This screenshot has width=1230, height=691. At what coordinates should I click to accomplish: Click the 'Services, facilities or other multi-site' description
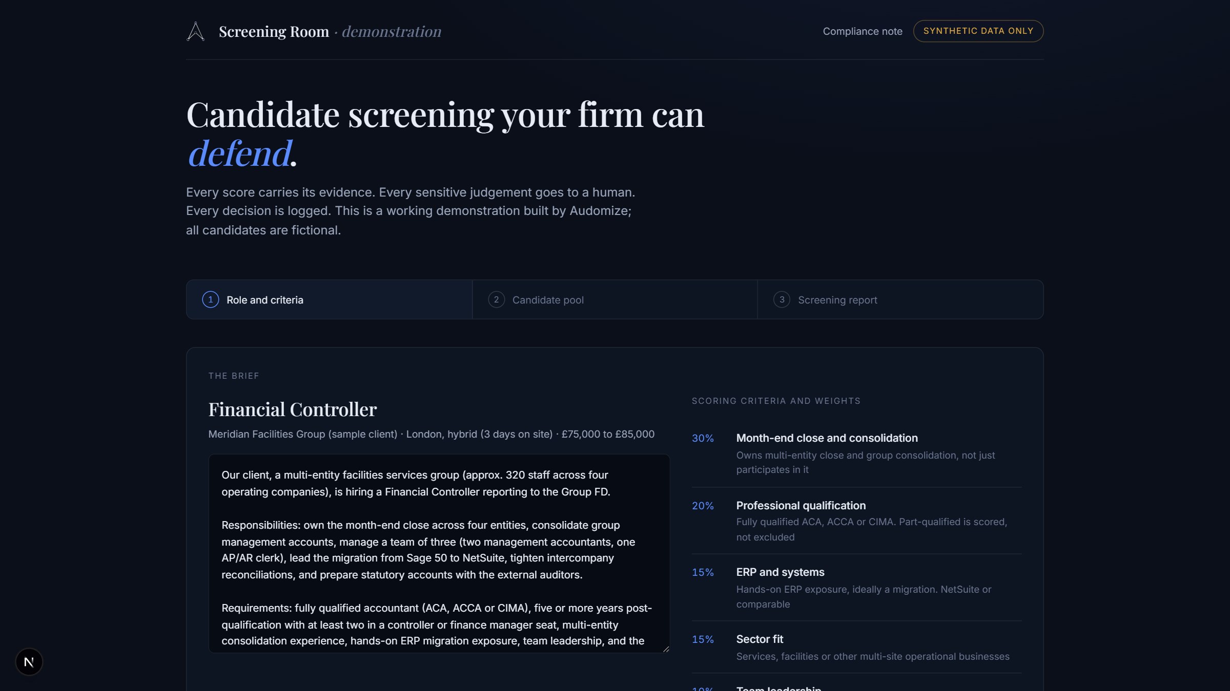(x=873, y=656)
